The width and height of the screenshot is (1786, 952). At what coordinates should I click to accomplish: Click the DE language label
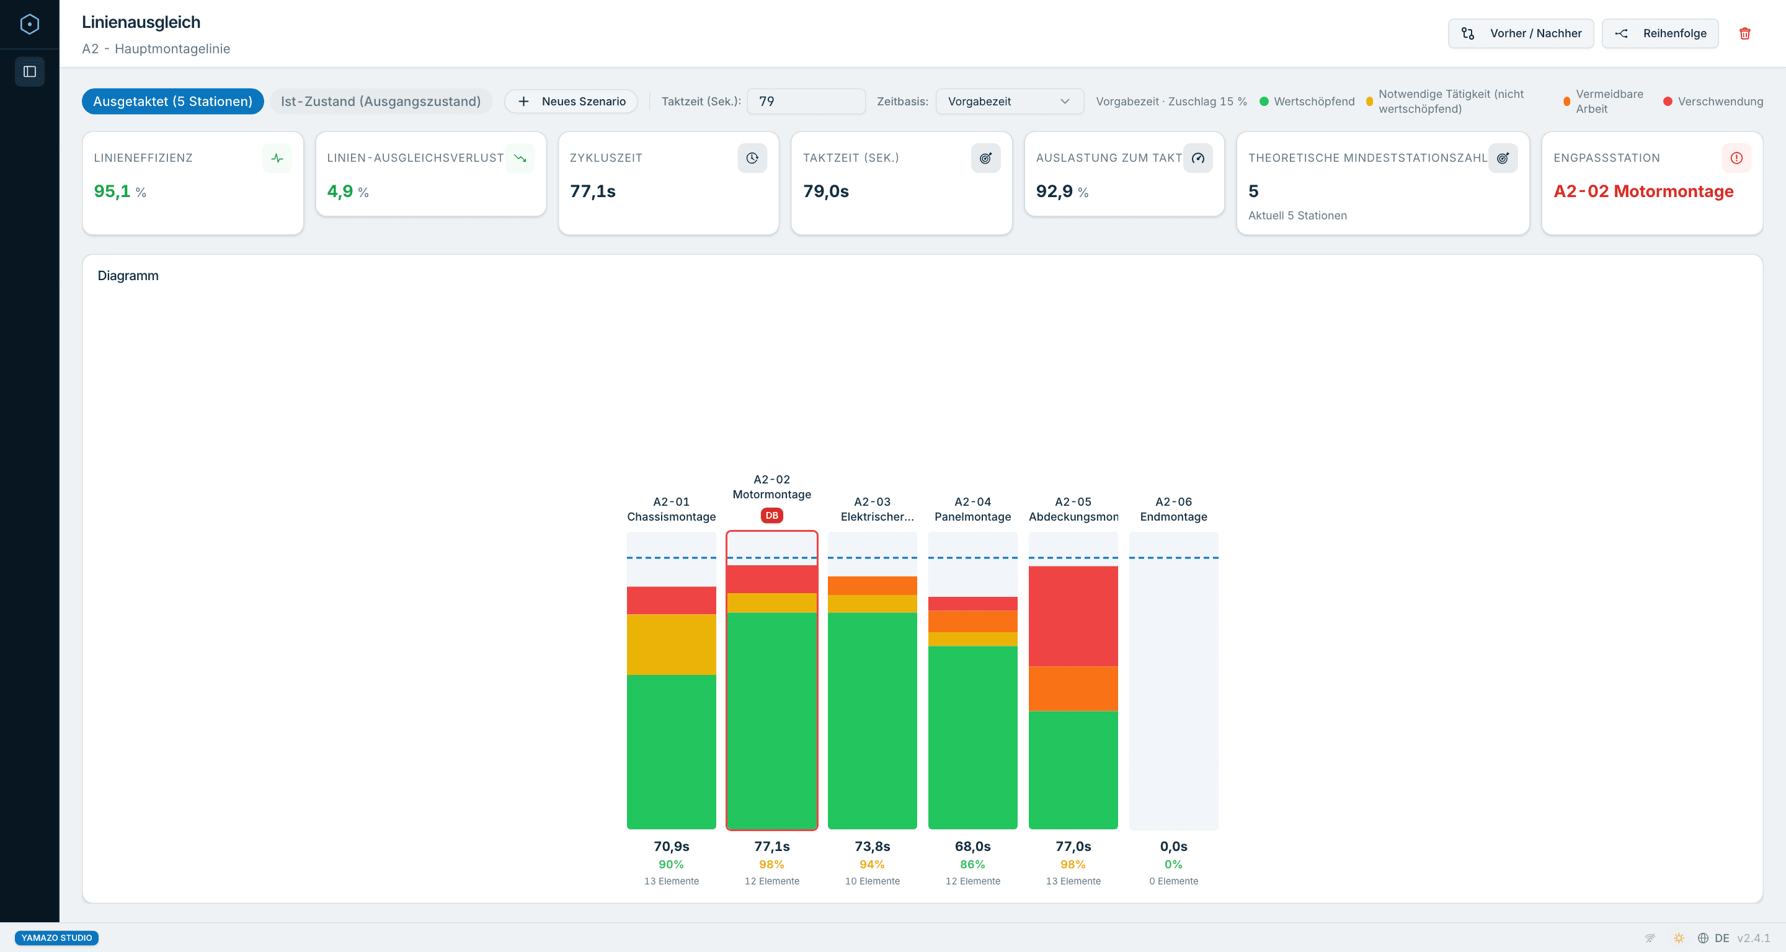(x=1722, y=938)
